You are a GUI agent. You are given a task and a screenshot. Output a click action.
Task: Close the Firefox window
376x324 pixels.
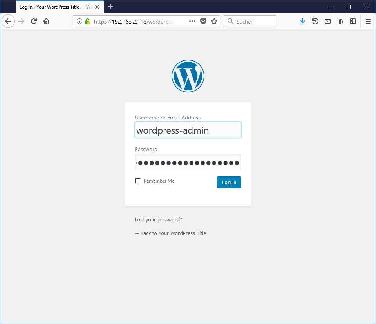[367, 7]
